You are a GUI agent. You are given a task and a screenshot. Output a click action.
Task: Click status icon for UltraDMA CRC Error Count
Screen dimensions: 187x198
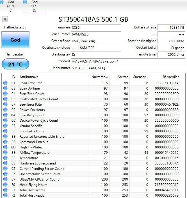[5, 179]
